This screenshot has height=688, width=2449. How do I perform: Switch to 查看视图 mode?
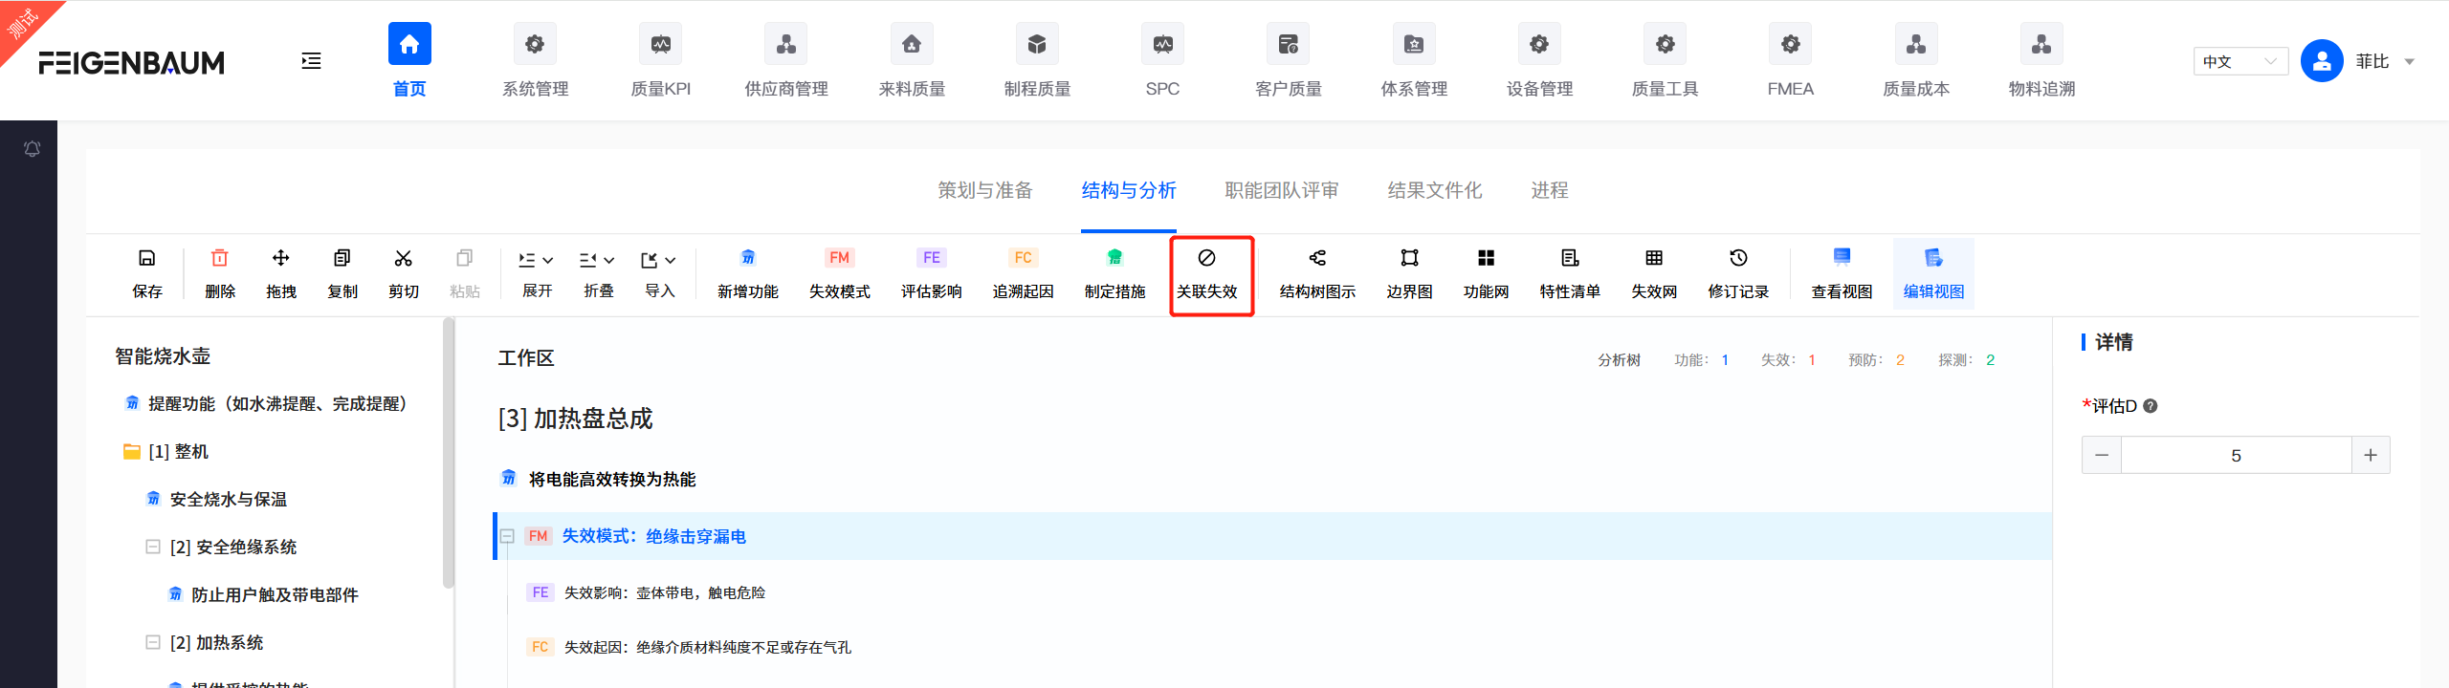click(1842, 273)
